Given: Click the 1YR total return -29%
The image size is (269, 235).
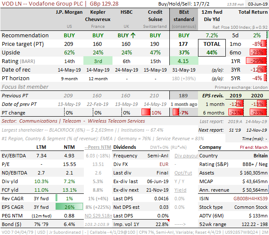Looking at the screenshot, I should pyautogui.click(x=257, y=61).
